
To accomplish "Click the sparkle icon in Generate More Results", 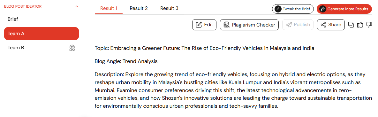I will point(322,9).
